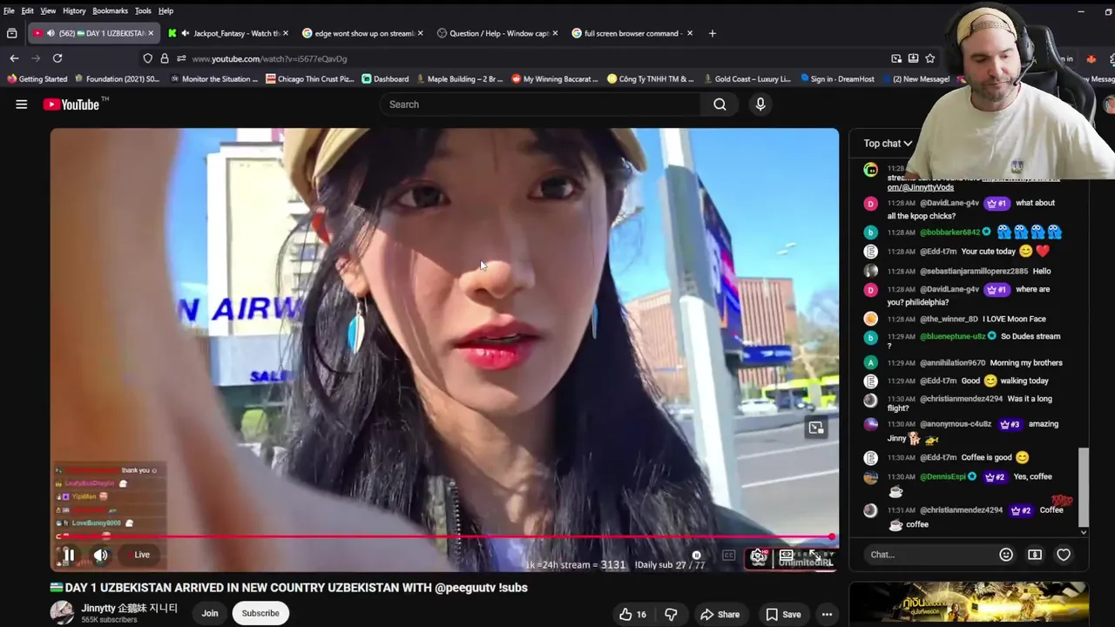The height and width of the screenshot is (627, 1115).
Task: Open the Bookmarks menu
Action: pyautogui.click(x=110, y=10)
